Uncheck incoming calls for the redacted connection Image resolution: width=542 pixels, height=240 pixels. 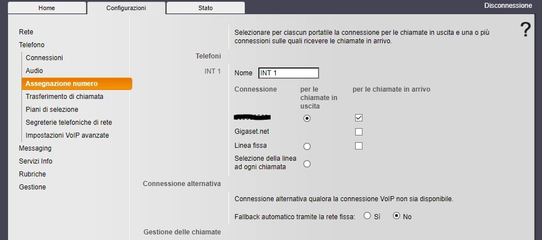click(359, 118)
